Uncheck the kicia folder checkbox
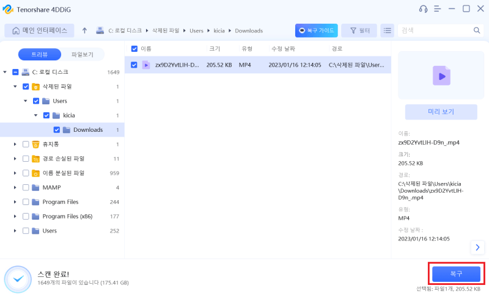Image resolution: width=489 pixels, height=299 pixels. [46, 115]
